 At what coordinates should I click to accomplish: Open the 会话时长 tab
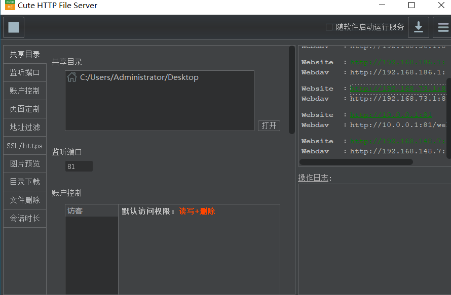25,219
